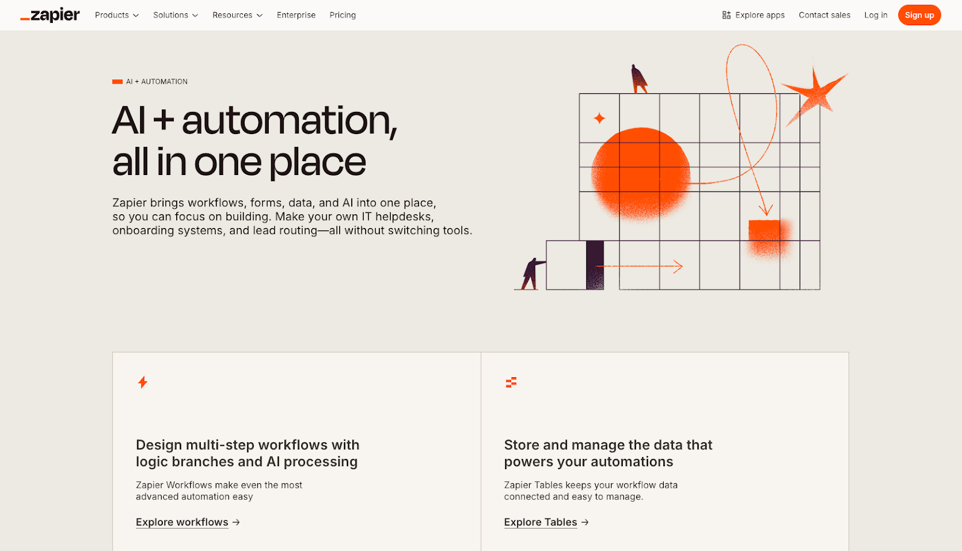
Task: Click the Log in link
Action: (x=875, y=15)
